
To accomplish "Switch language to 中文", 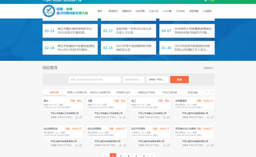I will [x=212, y=1].
